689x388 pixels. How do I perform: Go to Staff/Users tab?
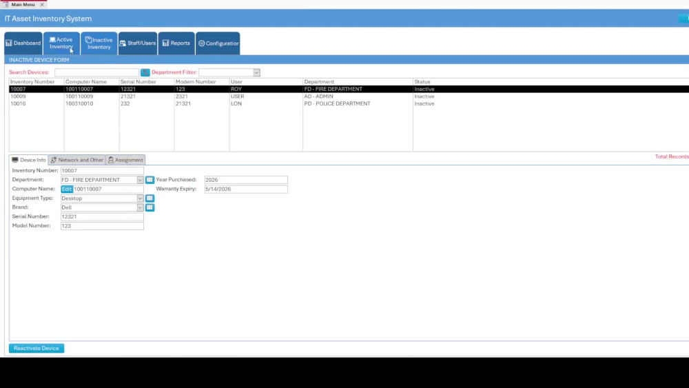tap(138, 43)
